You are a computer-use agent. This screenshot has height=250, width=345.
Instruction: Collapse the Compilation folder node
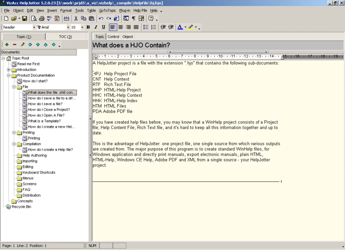[x=14, y=144]
